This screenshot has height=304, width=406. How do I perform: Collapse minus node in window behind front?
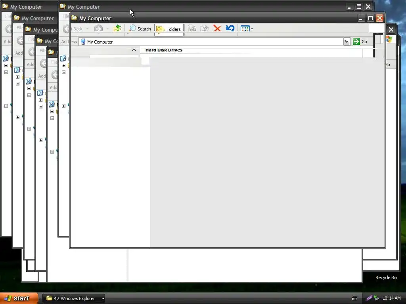(x=63, y=72)
